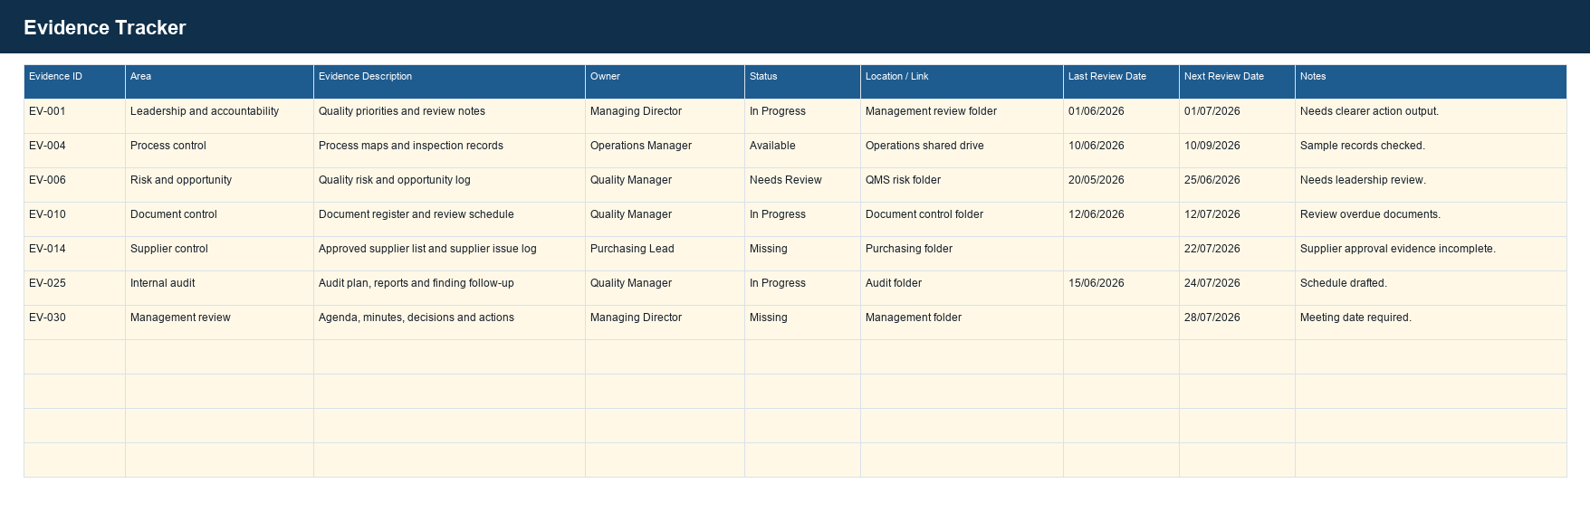
Task: Select note Sample records checked
Action: click(x=1431, y=150)
